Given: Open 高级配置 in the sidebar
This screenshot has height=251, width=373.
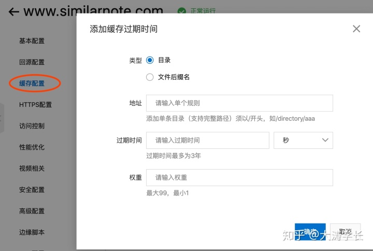Looking at the screenshot, I should coord(32,211).
